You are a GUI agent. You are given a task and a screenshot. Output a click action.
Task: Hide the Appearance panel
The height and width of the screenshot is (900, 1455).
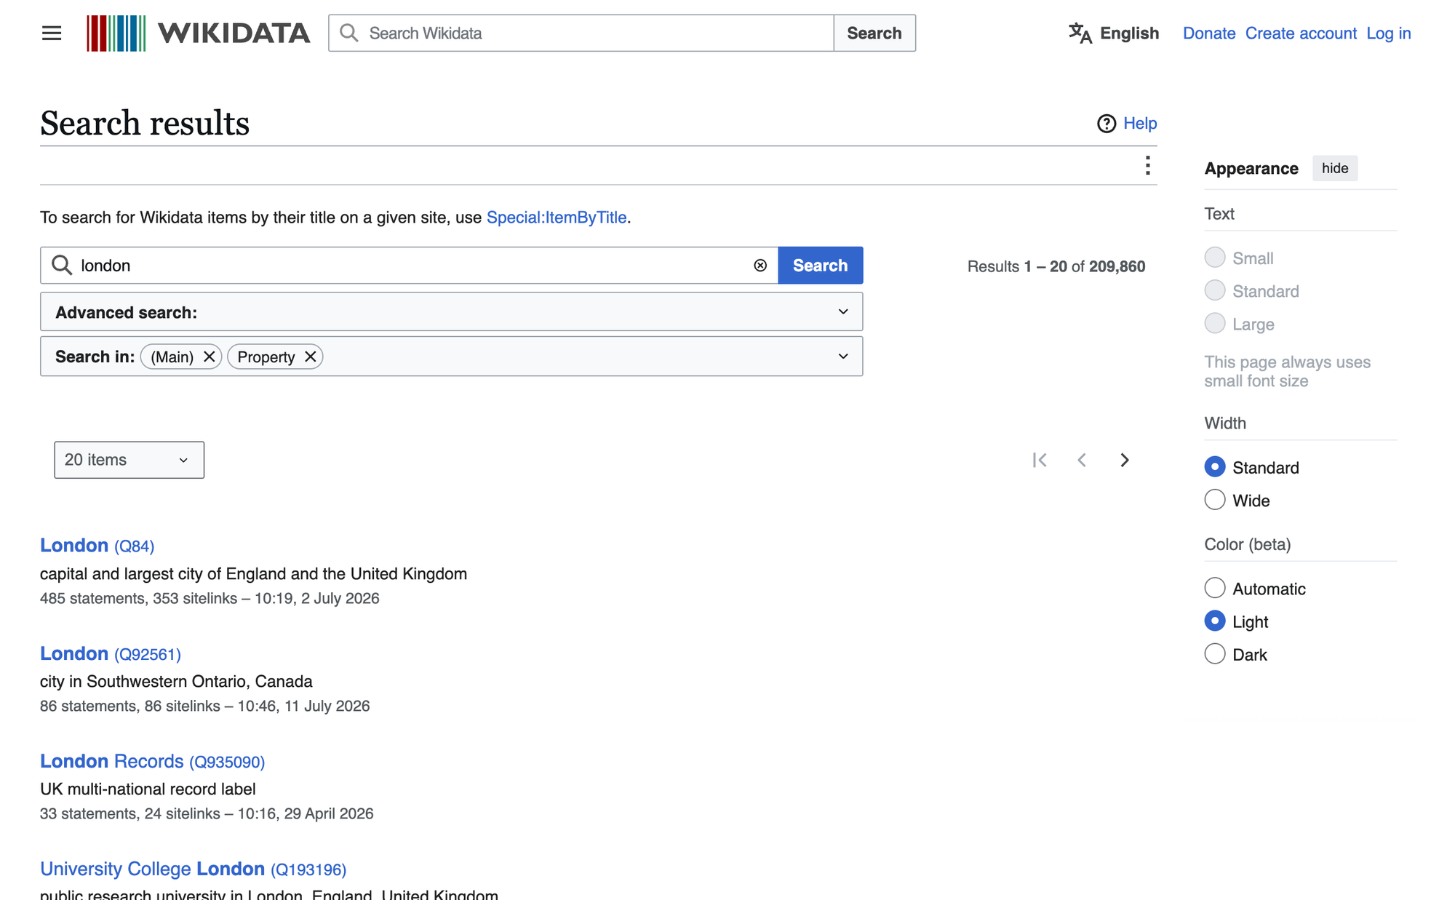click(1335, 168)
